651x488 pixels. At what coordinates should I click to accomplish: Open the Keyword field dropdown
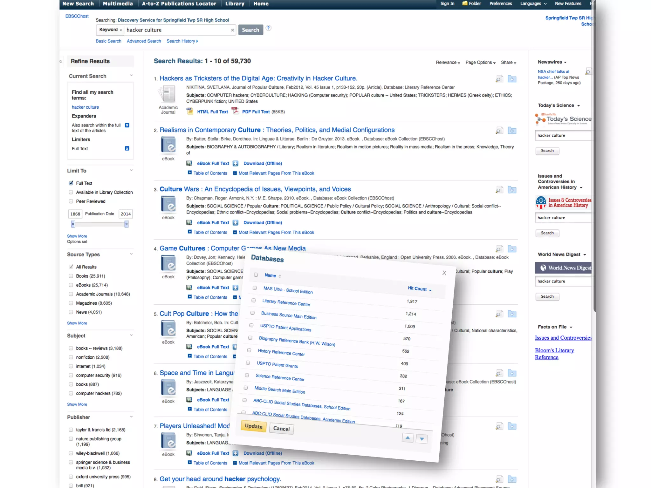click(110, 30)
